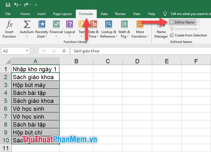Select column A header
Screen dimensions: 211x152
click(x=35, y=61)
